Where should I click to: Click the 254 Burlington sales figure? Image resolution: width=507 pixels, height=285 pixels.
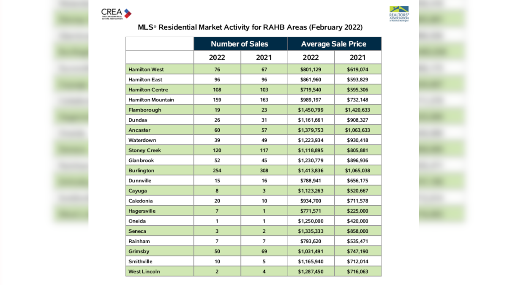point(217,170)
